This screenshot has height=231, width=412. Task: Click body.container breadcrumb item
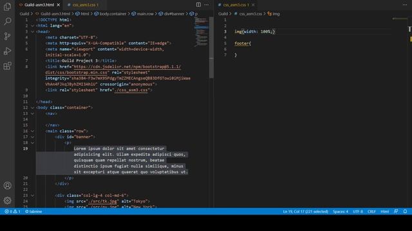110,13
